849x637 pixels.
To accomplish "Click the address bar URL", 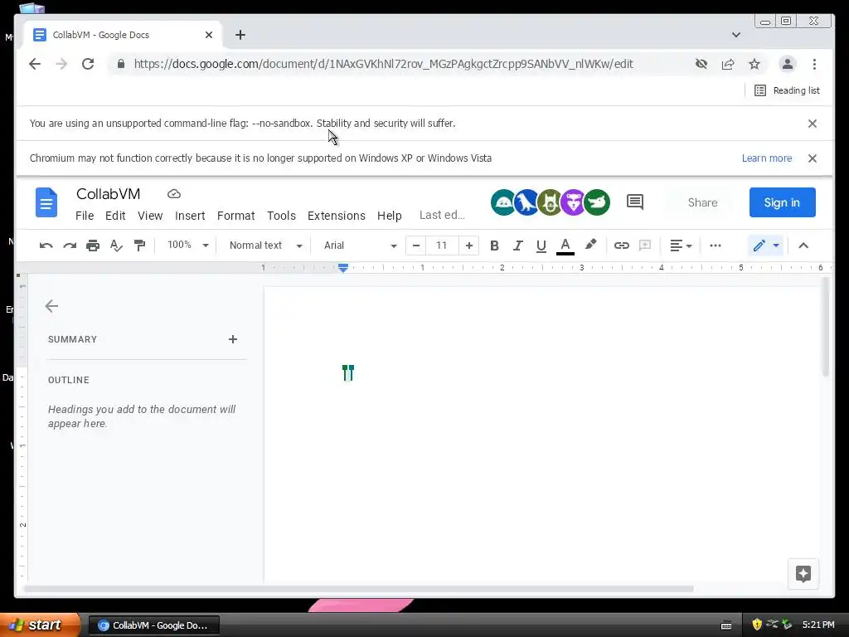I will (x=383, y=64).
